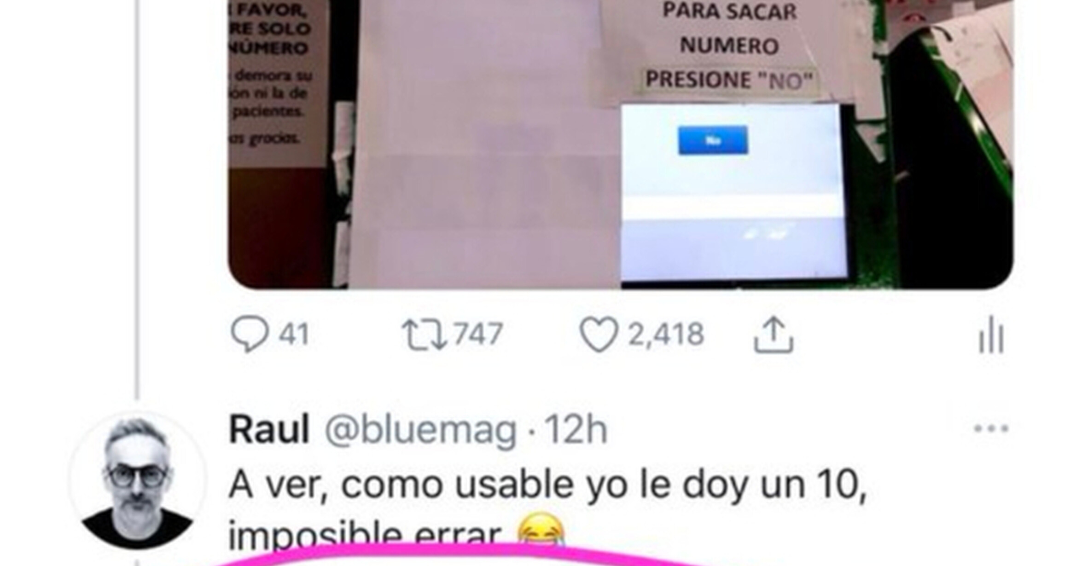Open the share upload arrow icon
The image size is (1082, 566).
[773, 335]
